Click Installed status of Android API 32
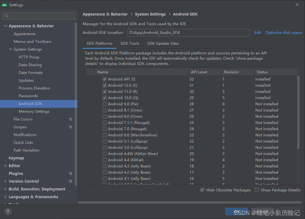Screen dimensions: 305x219 (263, 79)
